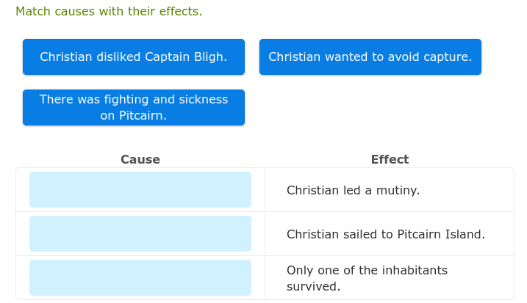The image size is (527, 303).
Task: Click the effect 'Only one of the inhabitants survived.'
Action: [x=366, y=278]
